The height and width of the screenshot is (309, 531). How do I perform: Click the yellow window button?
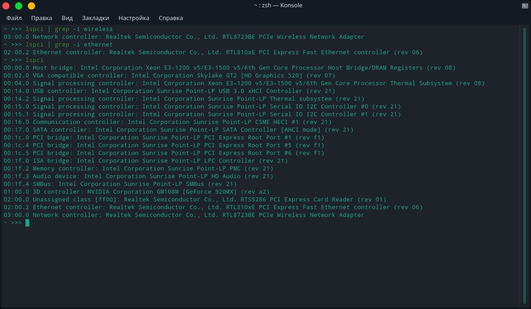[31, 6]
